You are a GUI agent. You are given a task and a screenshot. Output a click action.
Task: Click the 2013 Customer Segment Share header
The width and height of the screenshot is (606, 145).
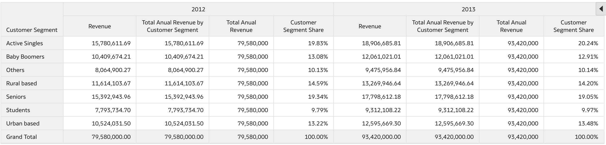pos(573,26)
